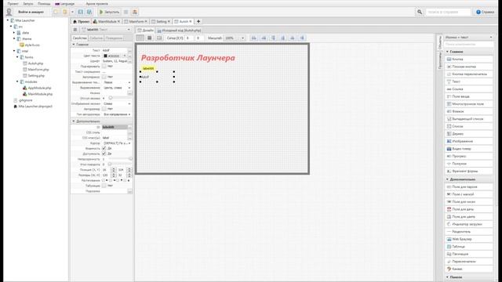Click the help search input field
The width and height of the screenshot is (502, 282).
pyautogui.click(x=448, y=12)
